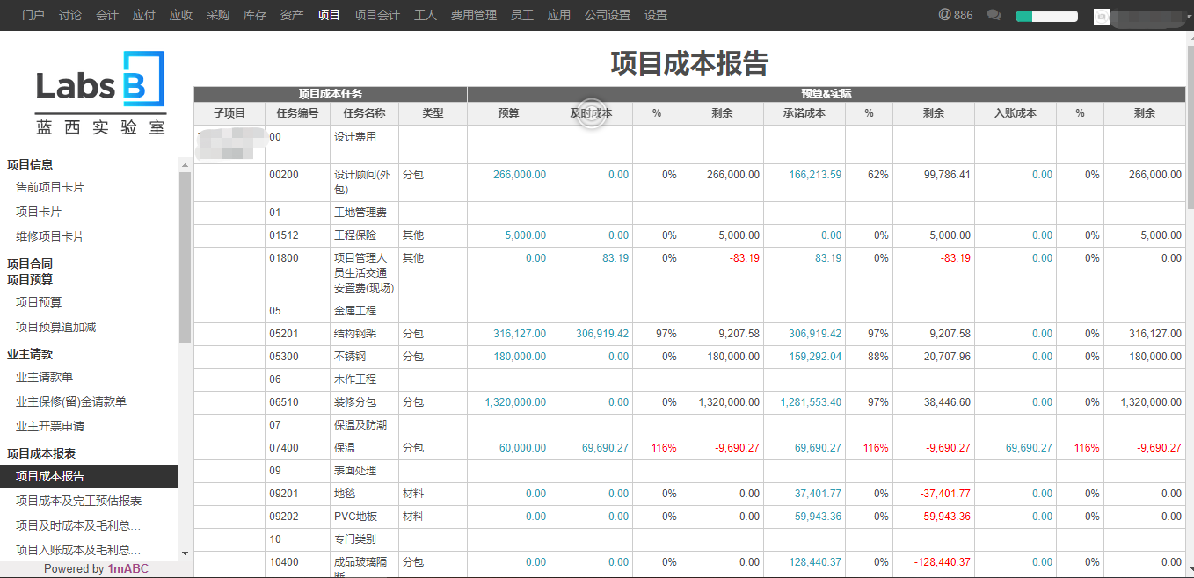This screenshot has width=1194, height=578.
Task: Open the 应用 menu
Action: coord(559,15)
